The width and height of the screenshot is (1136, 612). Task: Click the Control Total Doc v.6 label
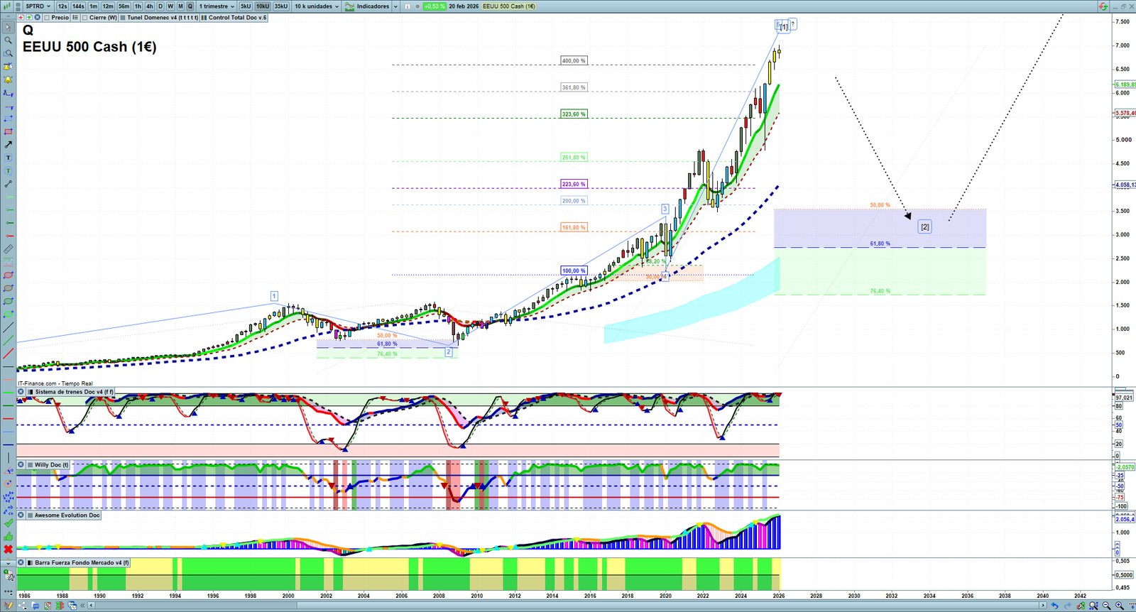pos(238,18)
